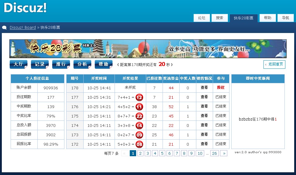Click the next page » arrow
This screenshot has height=175, width=296.
click(x=224, y=154)
